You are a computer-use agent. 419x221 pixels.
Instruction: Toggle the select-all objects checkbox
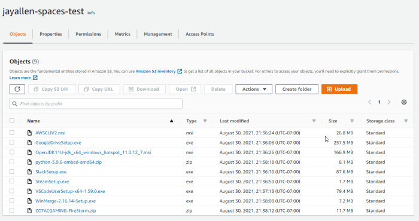click(12, 121)
